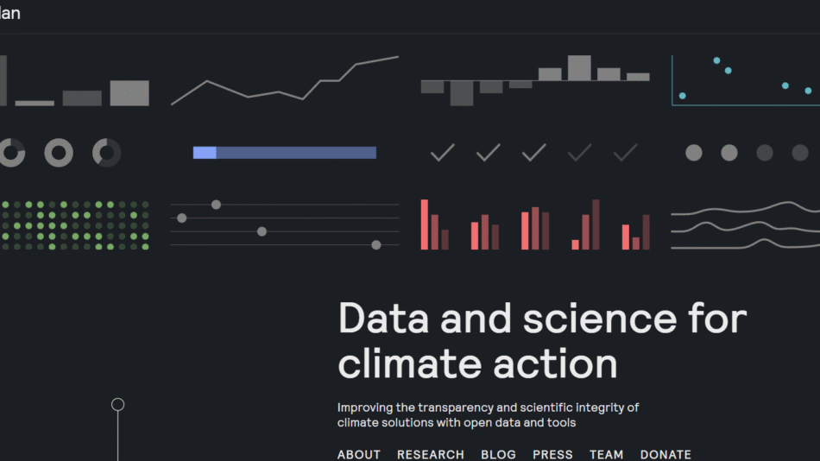Click the top slider handle
Screen dimensions: 820x461
[x=216, y=205]
